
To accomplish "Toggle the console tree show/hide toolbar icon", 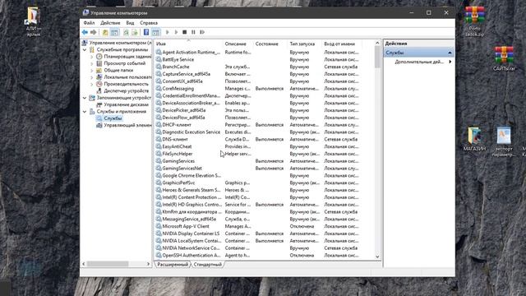I will (x=114, y=32).
